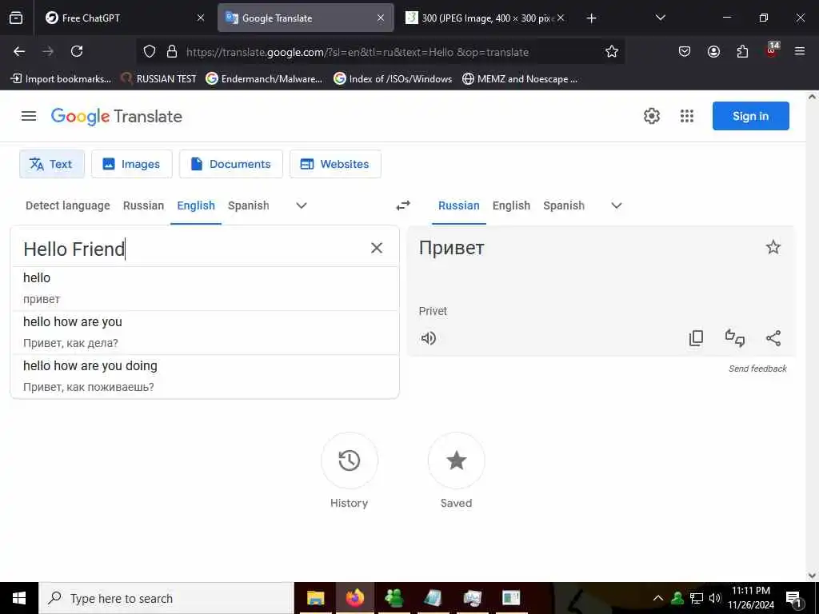Reload the current page
This screenshot has width=819, height=614.
point(77,51)
